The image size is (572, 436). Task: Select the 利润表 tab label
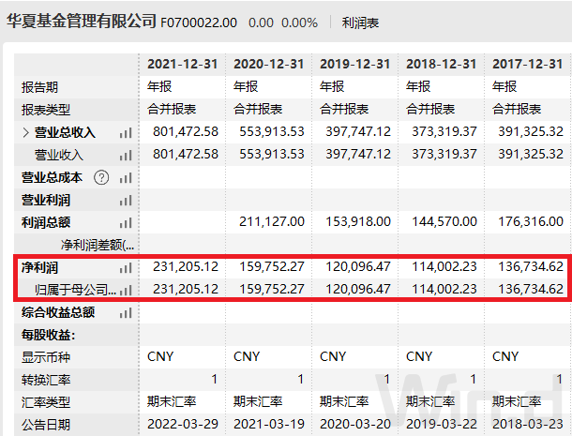360,21
